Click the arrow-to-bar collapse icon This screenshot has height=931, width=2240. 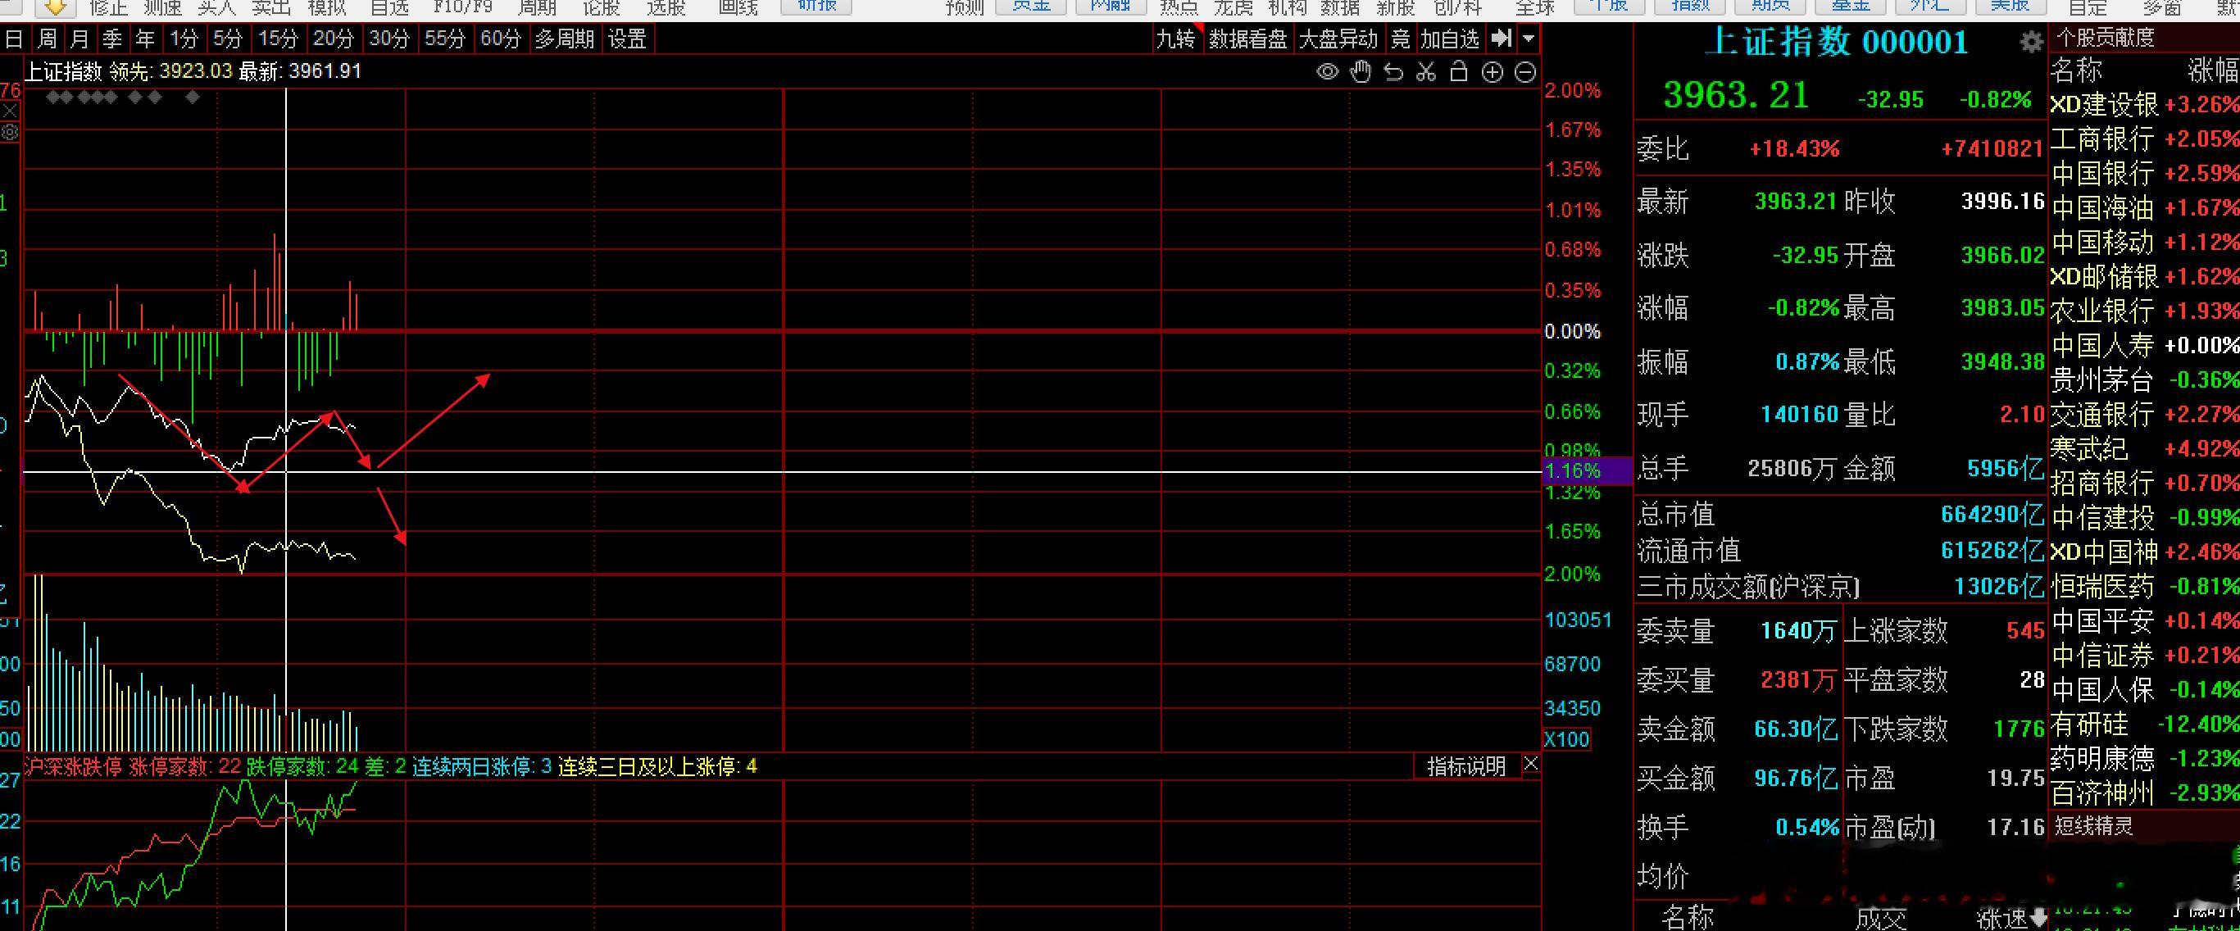click(1501, 39)
